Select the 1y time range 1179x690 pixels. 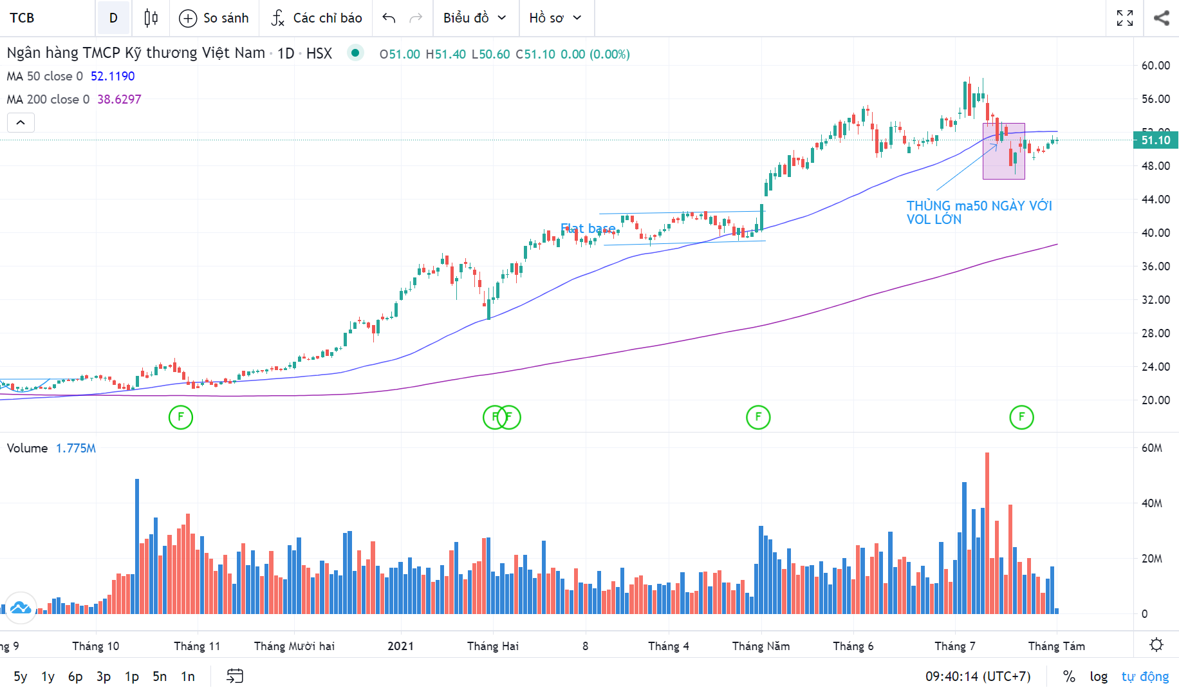[x=48, y=676]
